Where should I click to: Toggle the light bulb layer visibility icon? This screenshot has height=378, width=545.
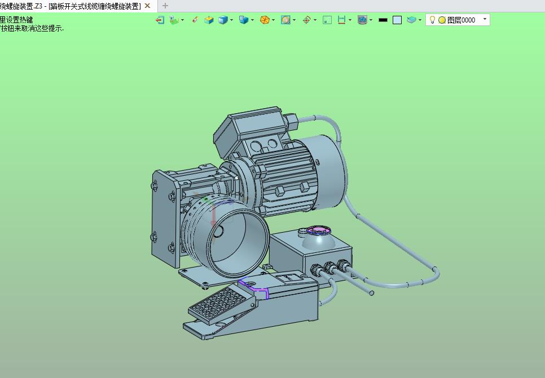pyautogui.click(x=432, y=20)
